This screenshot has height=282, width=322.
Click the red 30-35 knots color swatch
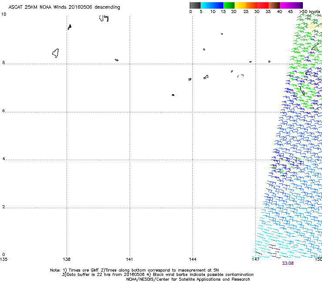point(263,5)
